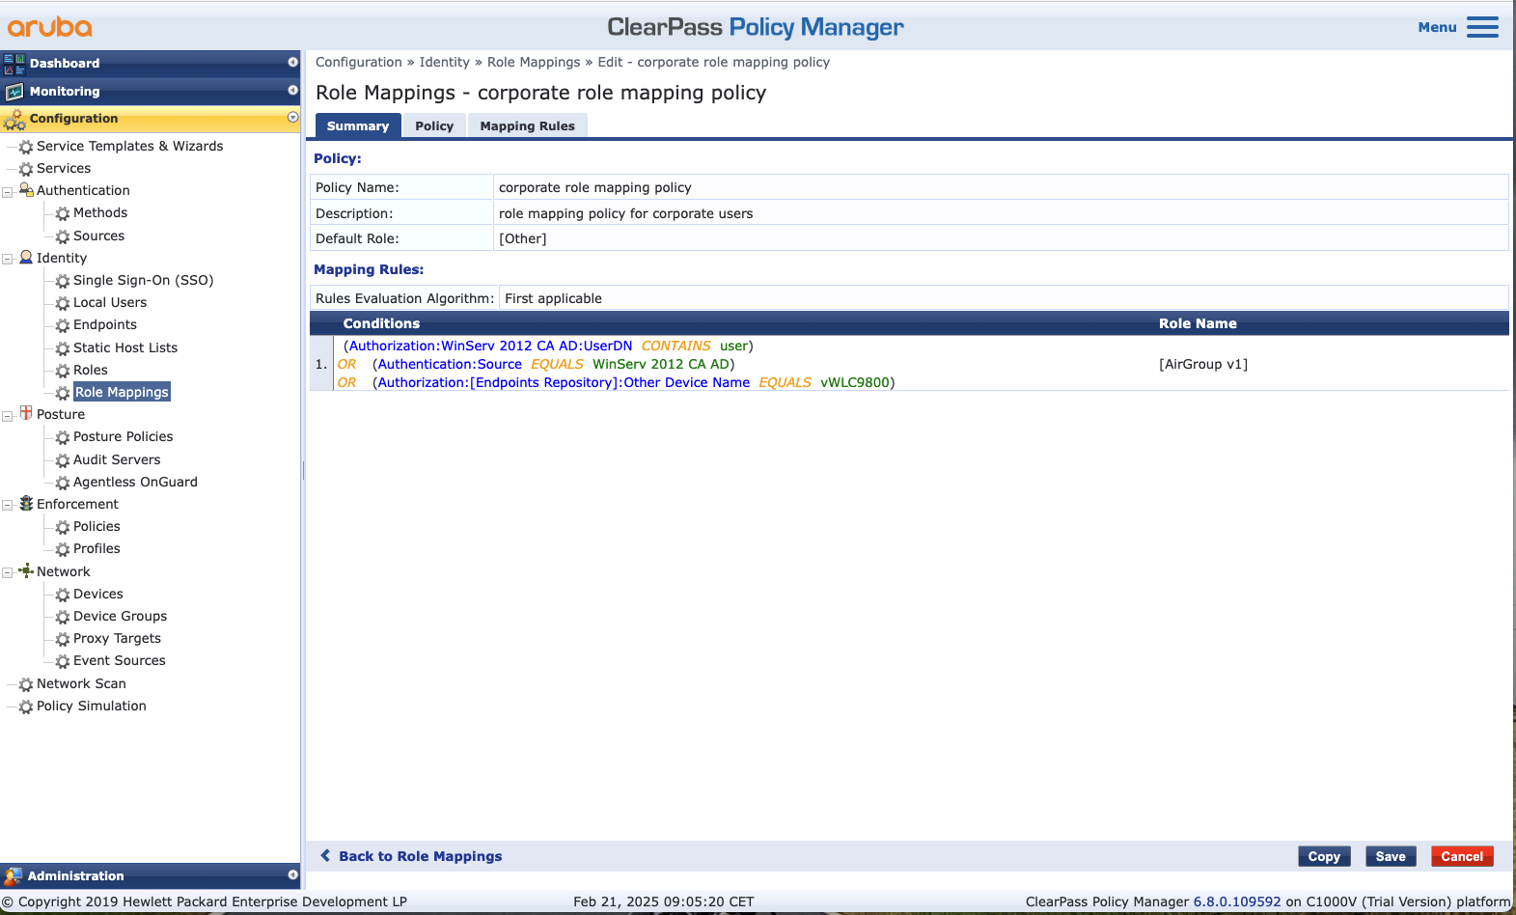Screen dimensions: 1516x915
Task: Collapse the Network tree node
Action: 8,573
